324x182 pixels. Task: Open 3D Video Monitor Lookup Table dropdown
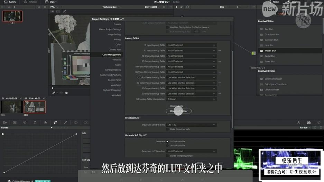191,72
